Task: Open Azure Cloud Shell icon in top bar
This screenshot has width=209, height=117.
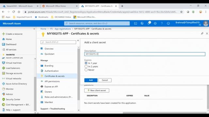Action: click(136, 23)
